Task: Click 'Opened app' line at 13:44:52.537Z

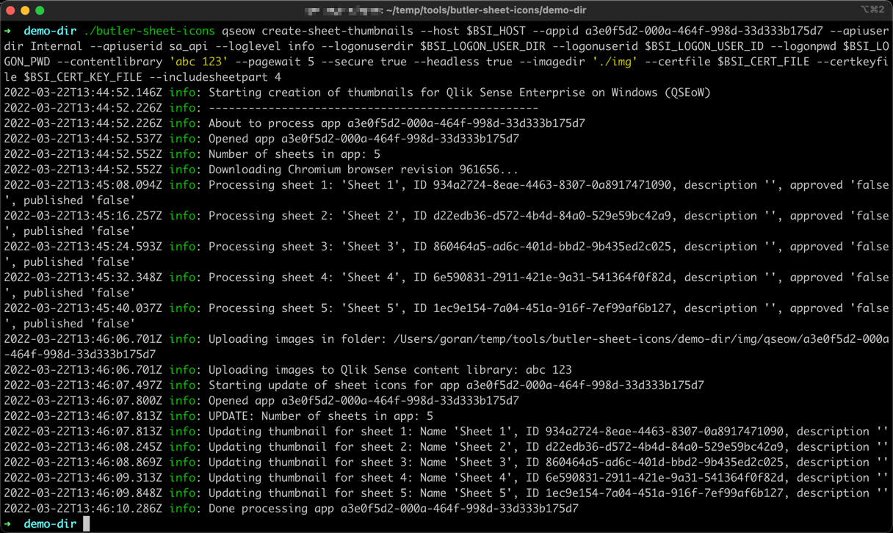Action: point(364,139)
